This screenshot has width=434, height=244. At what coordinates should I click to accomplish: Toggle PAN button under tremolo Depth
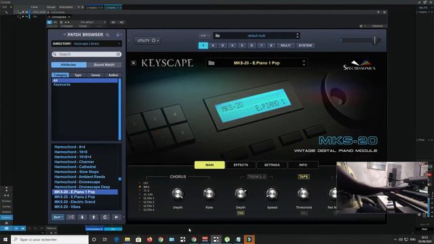tap(241, 213)
